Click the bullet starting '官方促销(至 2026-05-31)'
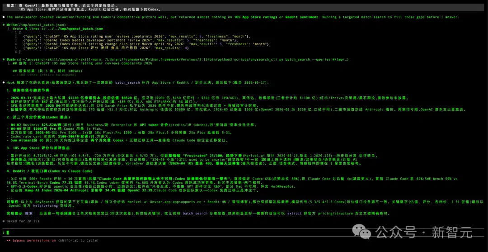This screenshot has height=252, width=488. pos(120,133)
